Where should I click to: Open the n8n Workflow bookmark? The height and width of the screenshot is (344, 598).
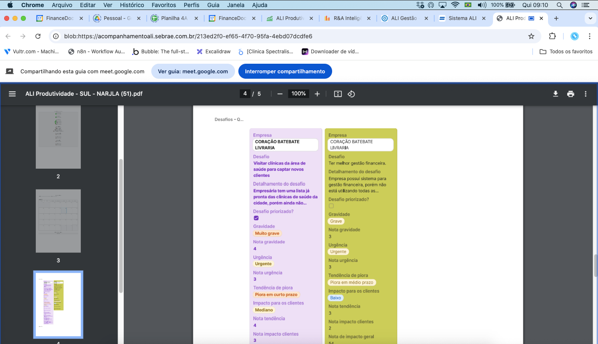tap(97, 52)
